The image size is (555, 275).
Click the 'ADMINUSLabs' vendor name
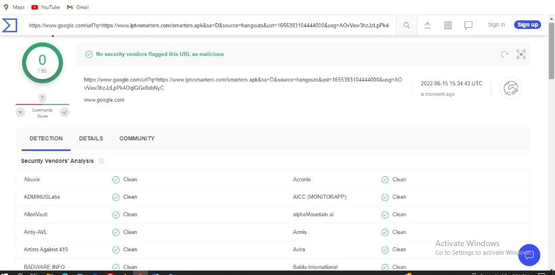[x=42, y=197]
